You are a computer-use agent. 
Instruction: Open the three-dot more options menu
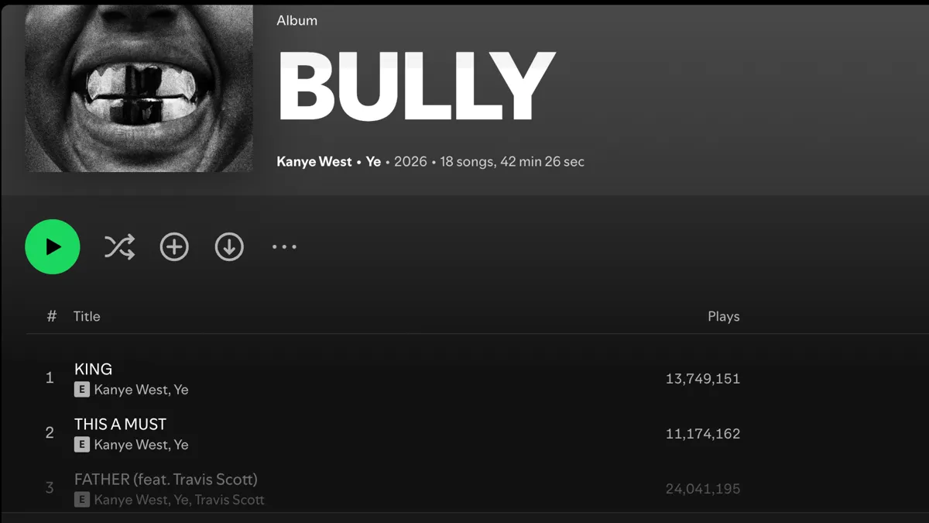284,247
